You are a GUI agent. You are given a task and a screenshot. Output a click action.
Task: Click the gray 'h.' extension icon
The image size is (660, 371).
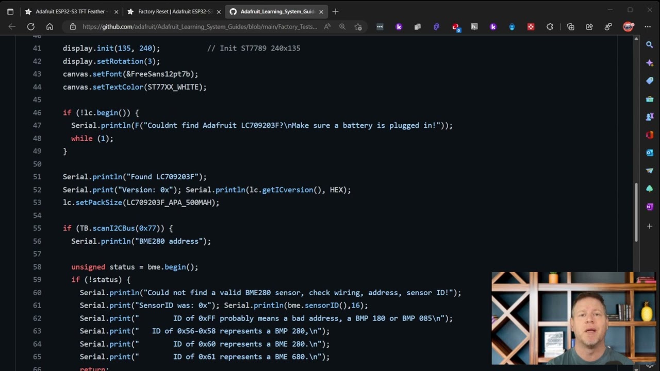[x=474, y=27]
